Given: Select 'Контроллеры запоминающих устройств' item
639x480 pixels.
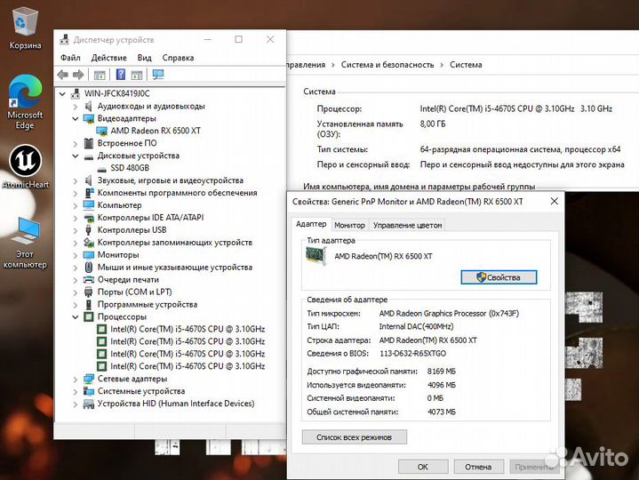Looking at the screenshot, I should tap(175, 243).
